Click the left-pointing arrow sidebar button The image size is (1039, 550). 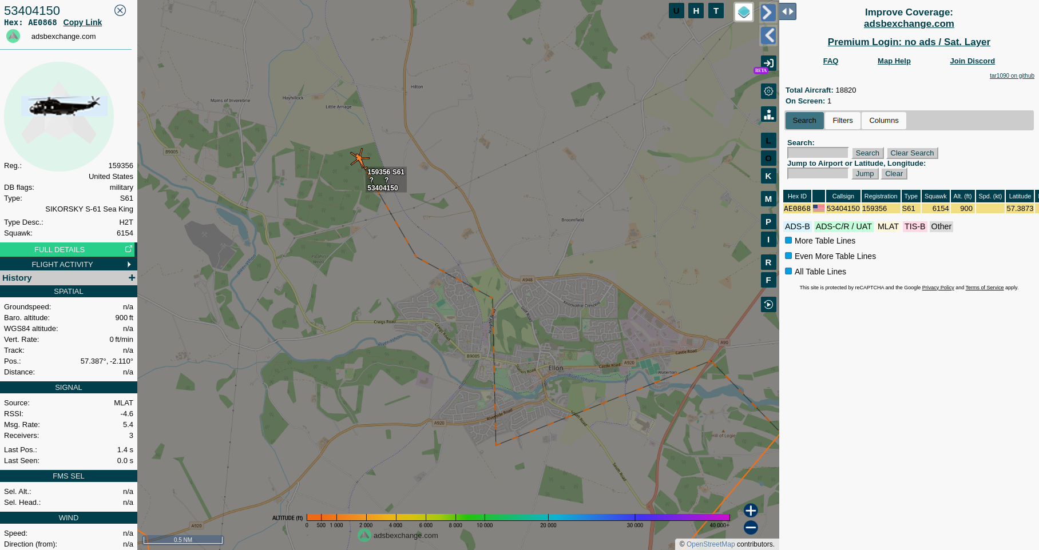point(768,35)
